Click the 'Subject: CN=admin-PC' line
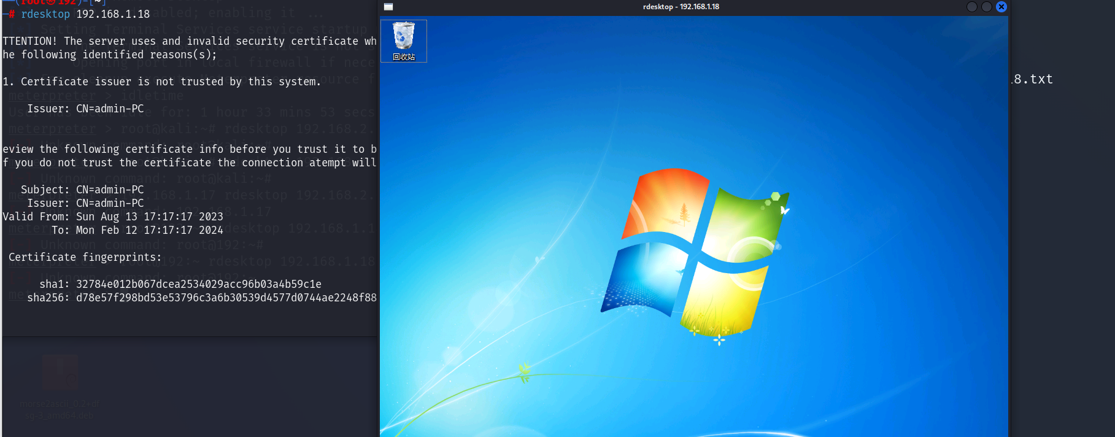The image size is (1115, 437). click(82, 190)
